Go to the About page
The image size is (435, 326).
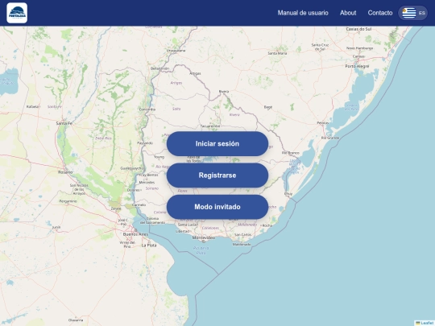[x=348, y=13]
